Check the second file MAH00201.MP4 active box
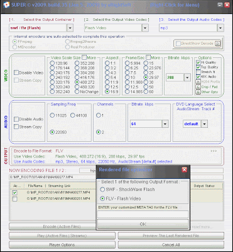The height and width of the screenshot is (252, 233). tap(14, 198)
